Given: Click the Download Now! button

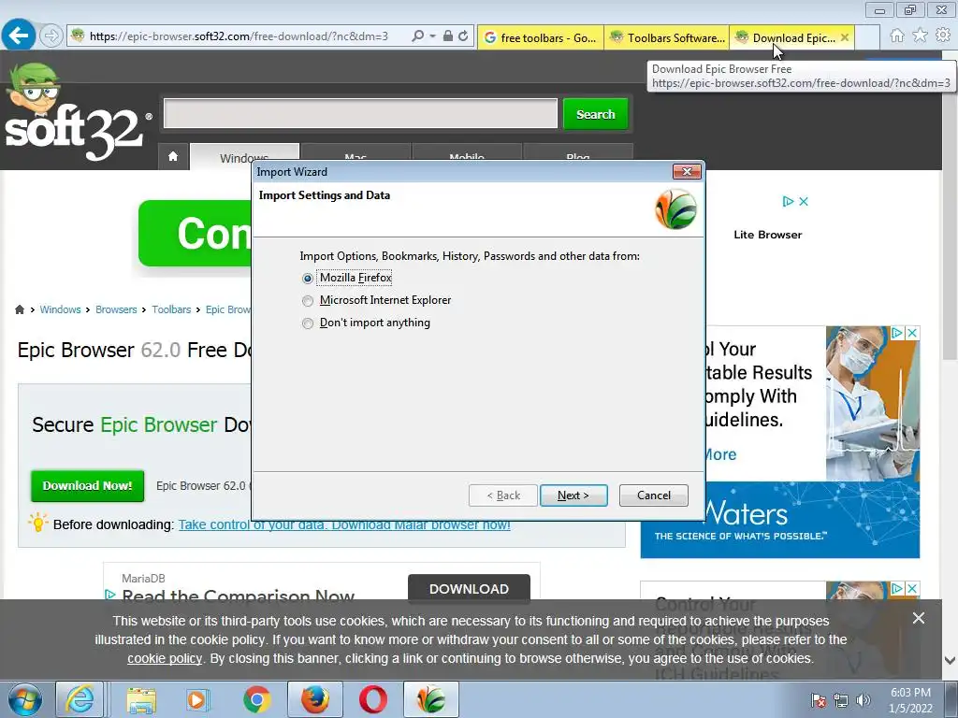Looking at the screenshot, I should tap(87, 486).
